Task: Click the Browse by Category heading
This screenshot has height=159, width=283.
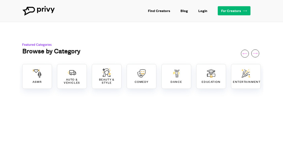Action: 51,52
